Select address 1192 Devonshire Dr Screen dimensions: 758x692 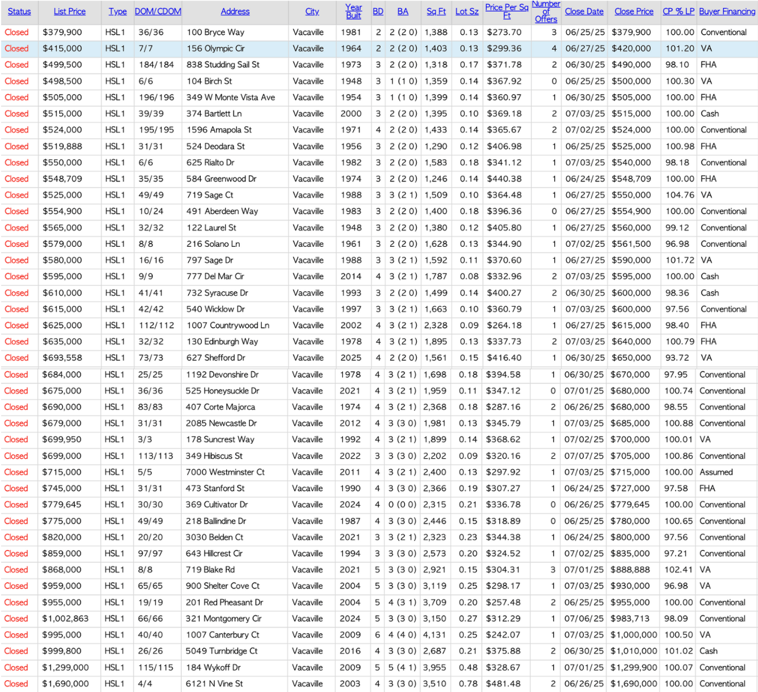222,375
